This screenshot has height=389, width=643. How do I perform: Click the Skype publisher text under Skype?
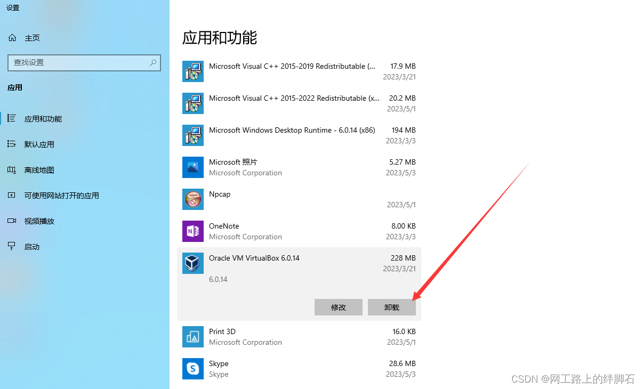point(219,375)
